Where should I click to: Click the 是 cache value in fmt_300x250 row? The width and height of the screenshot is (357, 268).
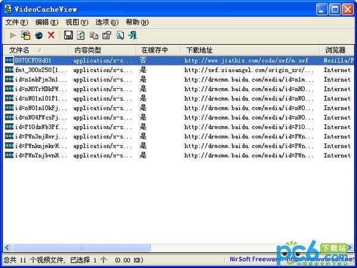143,70
